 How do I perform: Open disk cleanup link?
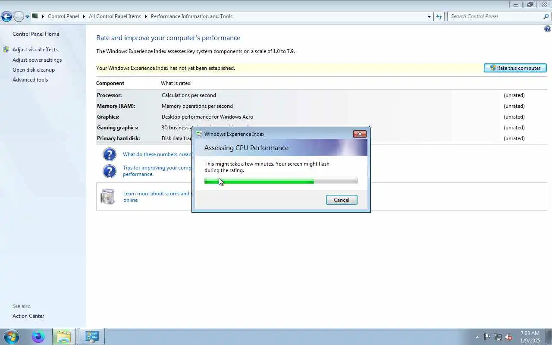pyautogui.click(x=34, y=70)
